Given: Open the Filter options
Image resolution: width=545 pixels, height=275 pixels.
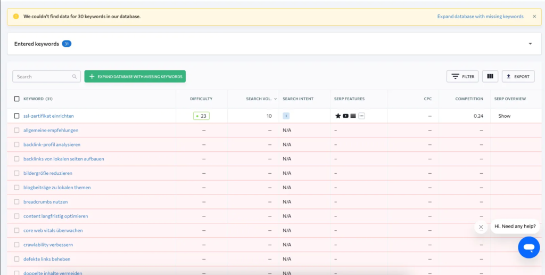Looking at the screenshot, I should point(463,77).
